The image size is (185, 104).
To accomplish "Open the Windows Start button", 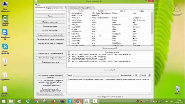I will [3, 101].
